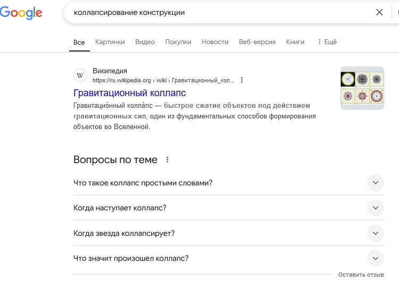Open the Google logo homepage link
Screen dimensions: 399x290
point(21,13)
